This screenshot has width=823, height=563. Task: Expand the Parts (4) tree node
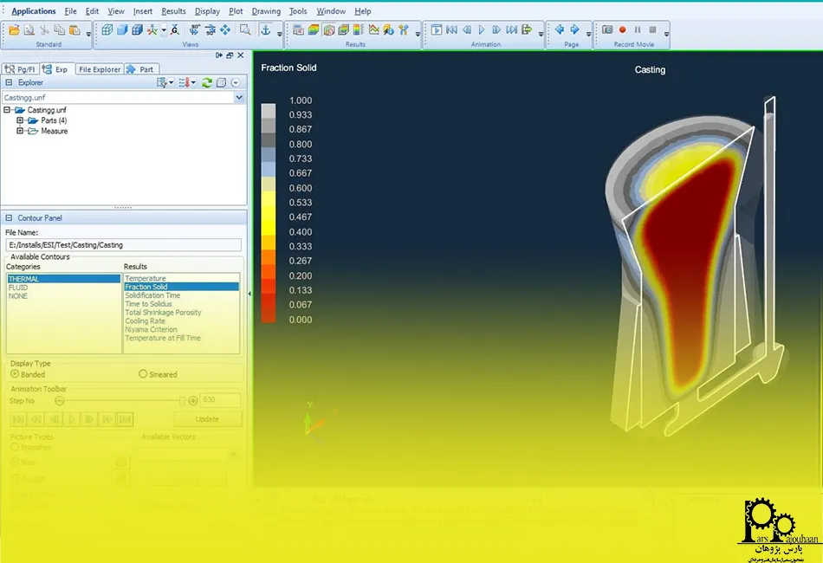point(20,120)
